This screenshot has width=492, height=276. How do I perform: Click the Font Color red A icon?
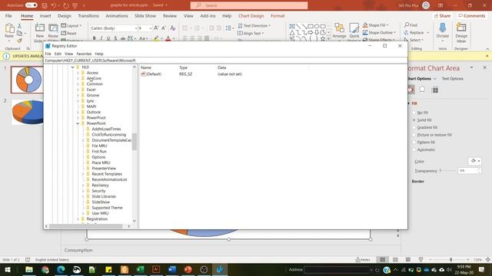tap(168, 38)
